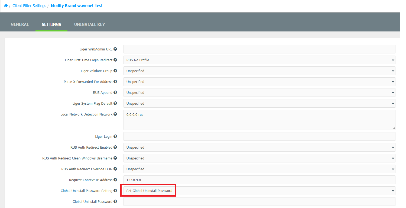This screenshot has height=208, width=406.
Task: Go to Client Filter Settings breadcrumb
Action: point(29,6)
